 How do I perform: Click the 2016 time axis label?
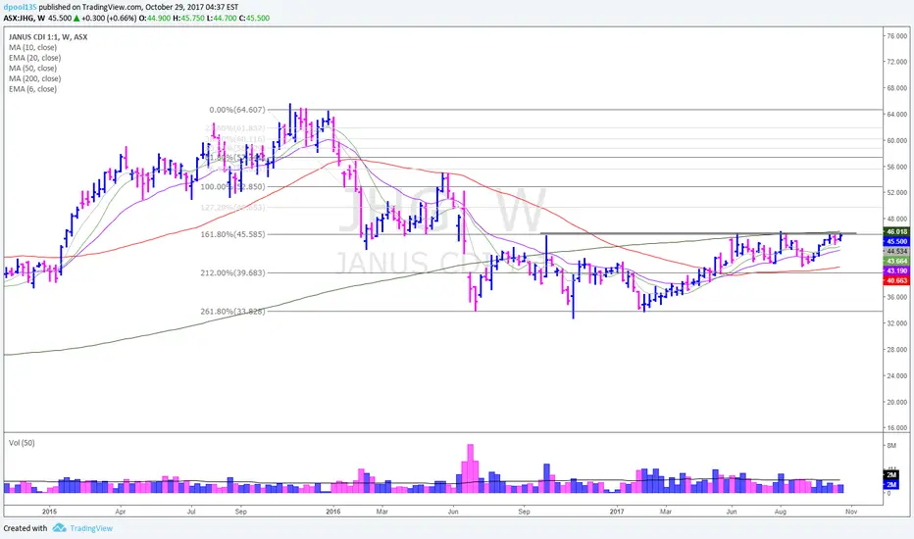(x=332, y=513)
